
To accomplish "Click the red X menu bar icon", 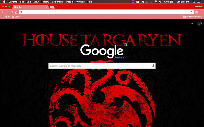I will (x=138, y=2).
